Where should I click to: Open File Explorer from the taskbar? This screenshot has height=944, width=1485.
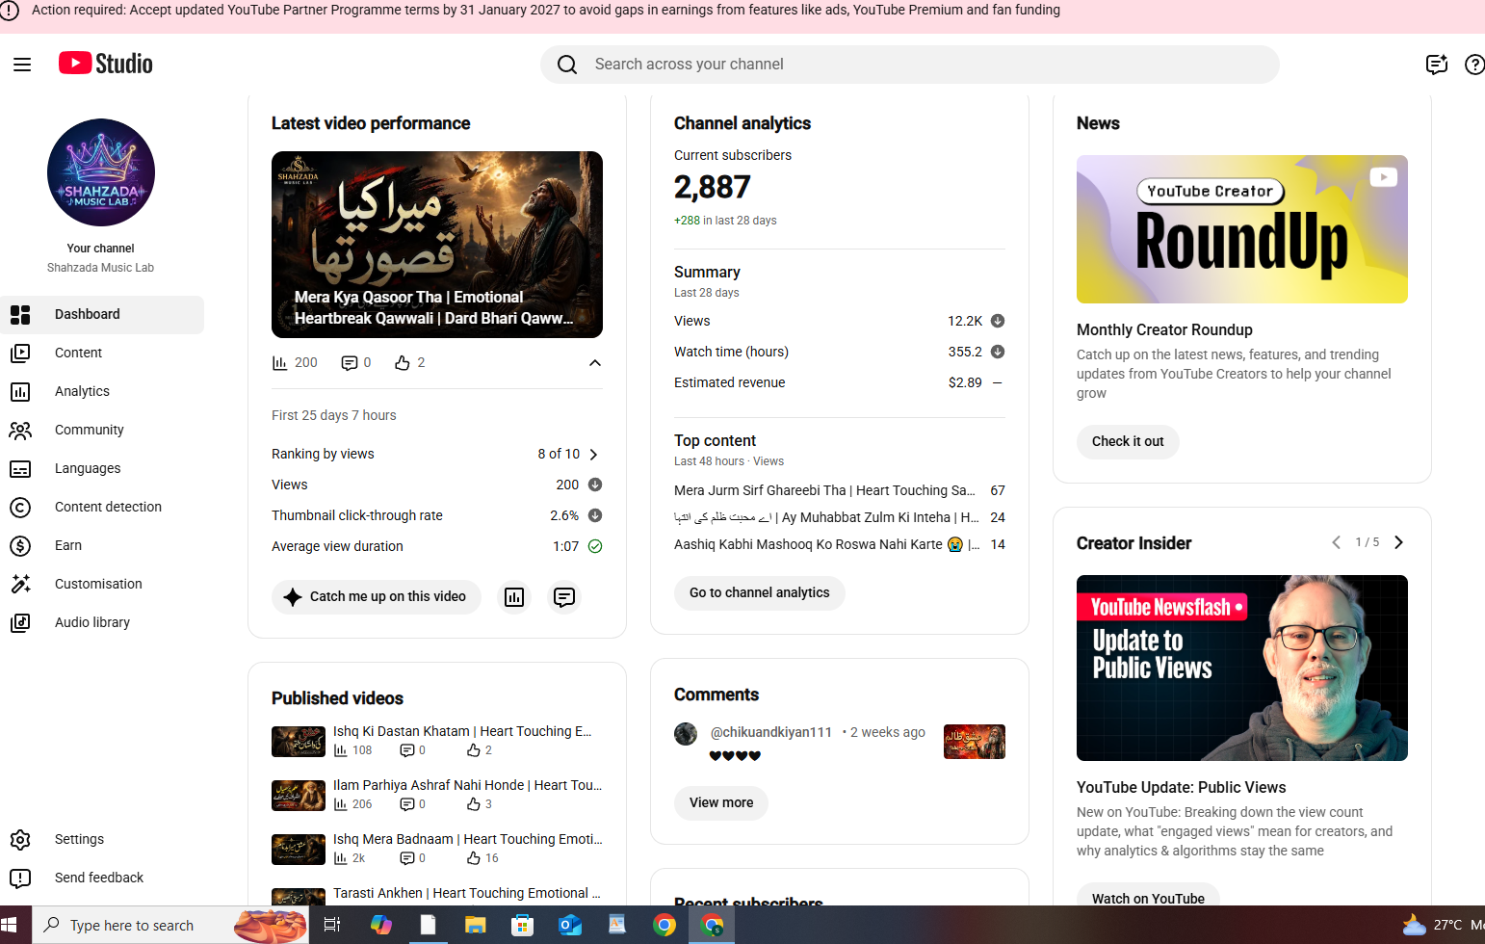(x=476, y=926)
